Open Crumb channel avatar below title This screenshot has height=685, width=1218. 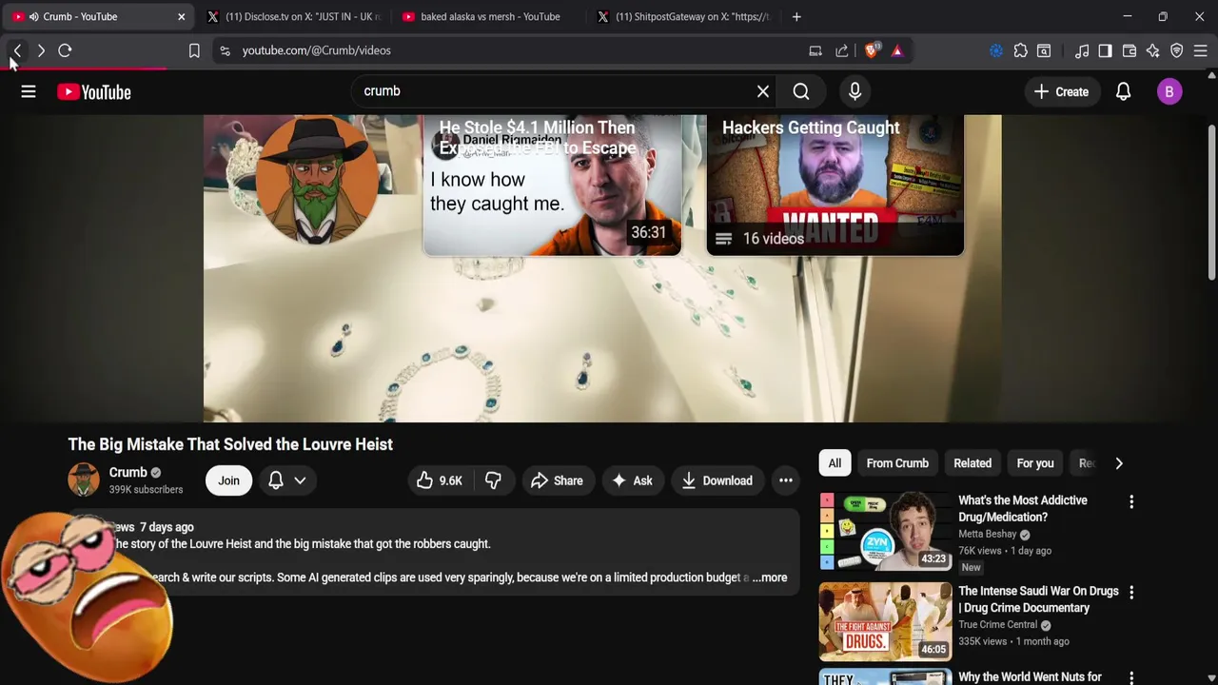point(84,479)
